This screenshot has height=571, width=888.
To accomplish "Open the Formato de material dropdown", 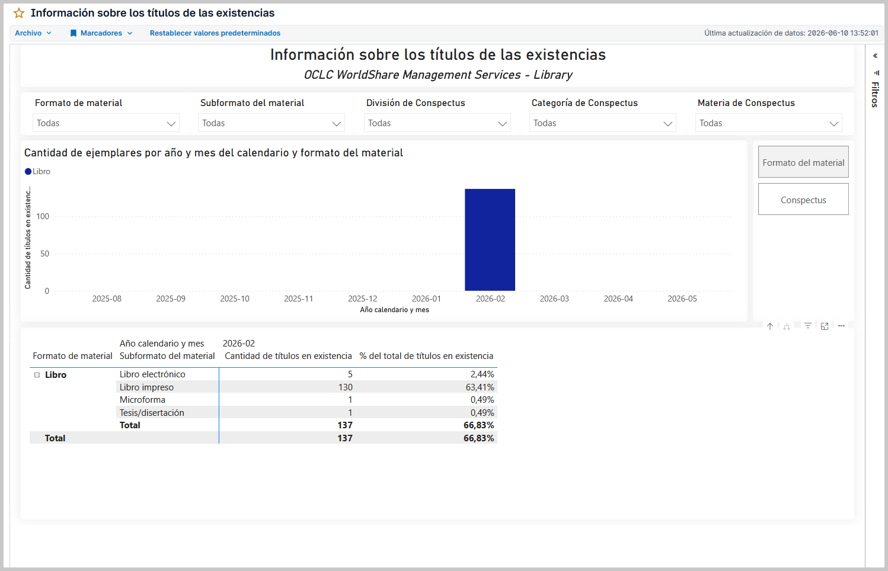I will pos(106,123).
